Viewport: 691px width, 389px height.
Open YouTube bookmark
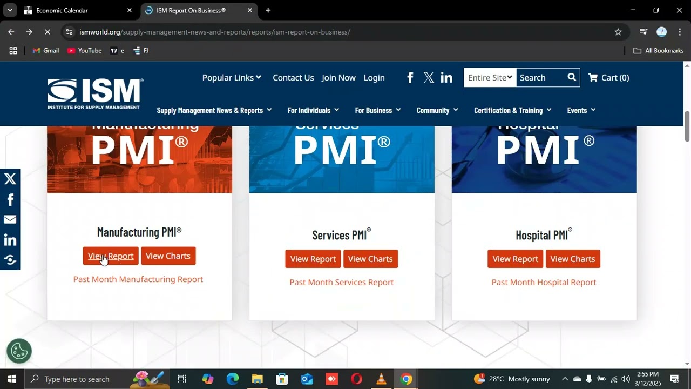tap(84, 50)
